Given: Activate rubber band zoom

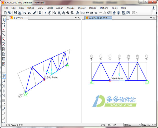Looking at the screenshot, I should pyautogui.click(x=55, y=13).
